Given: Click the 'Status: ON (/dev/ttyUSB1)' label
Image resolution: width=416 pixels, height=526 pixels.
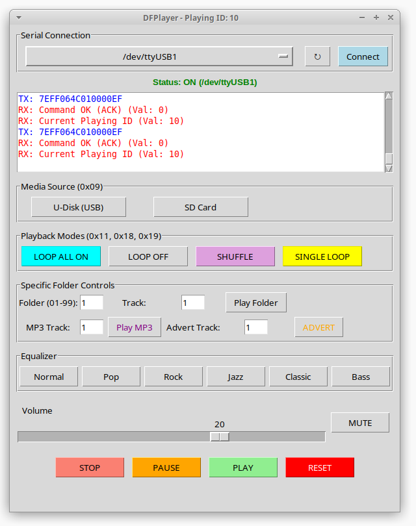Looking at the screenshot, I should [205, 82].
